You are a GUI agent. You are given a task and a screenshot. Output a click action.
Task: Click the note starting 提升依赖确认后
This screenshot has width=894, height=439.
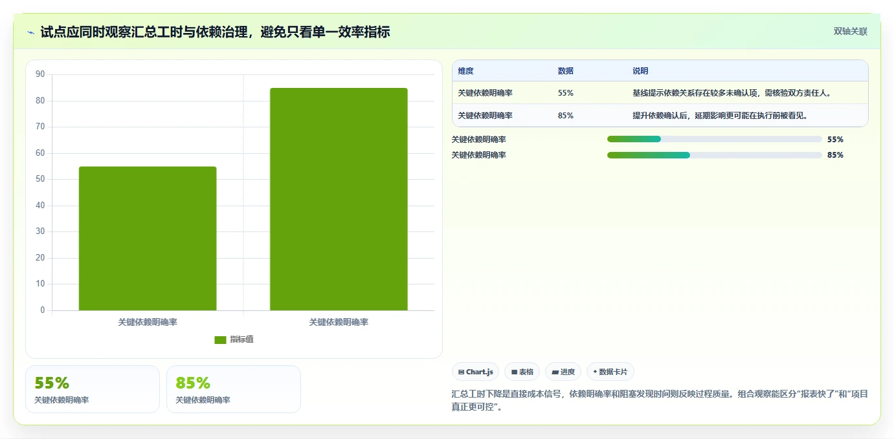(720, 116)
